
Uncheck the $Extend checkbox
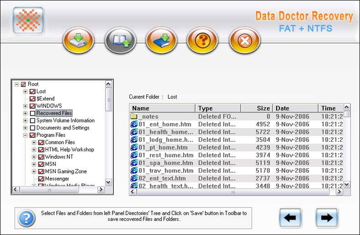coord(32,99)
